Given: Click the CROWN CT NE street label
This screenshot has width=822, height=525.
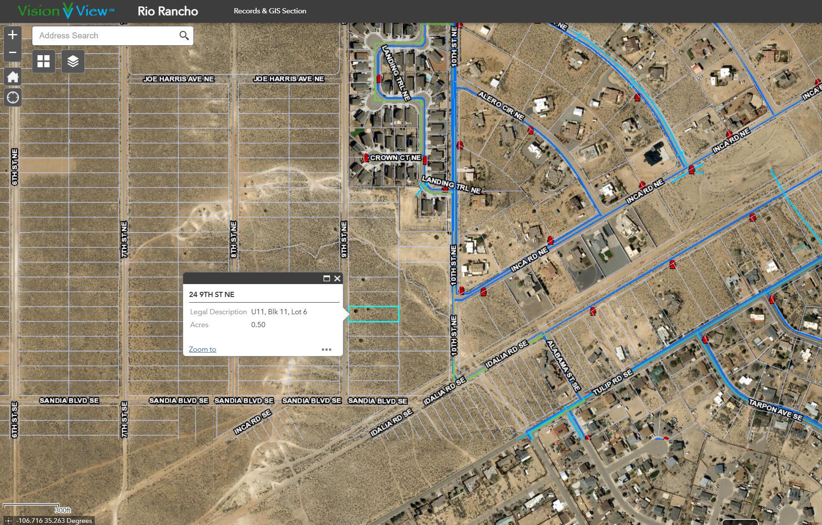Looking at the screenshot, I should pos(395,158).
